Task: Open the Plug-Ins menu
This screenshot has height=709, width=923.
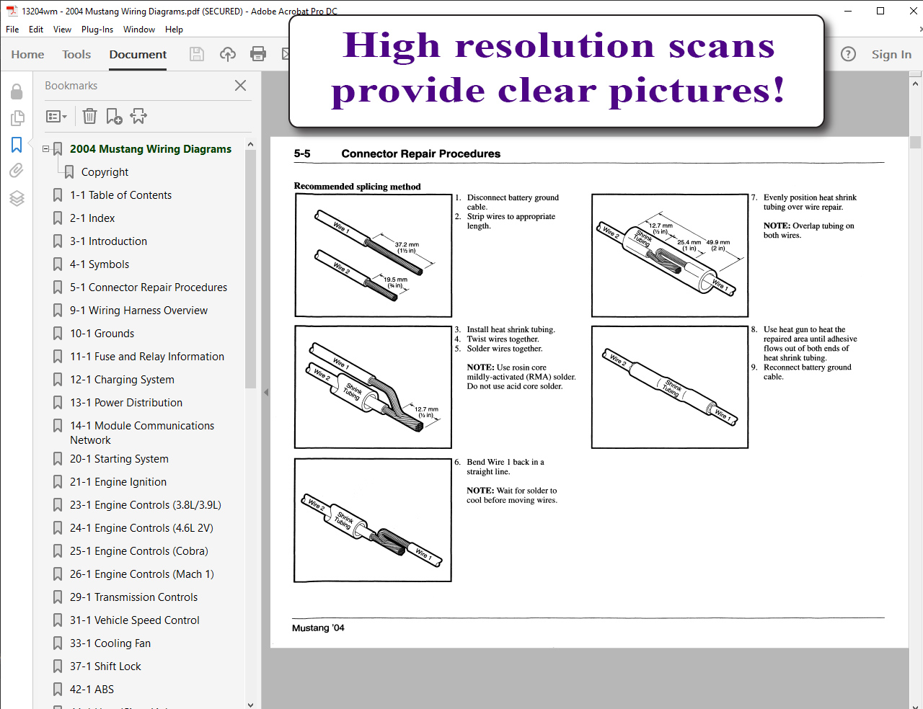Action: [97, 30]
